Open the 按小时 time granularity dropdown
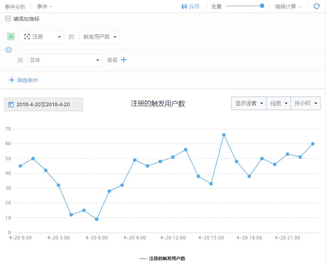 305,103
